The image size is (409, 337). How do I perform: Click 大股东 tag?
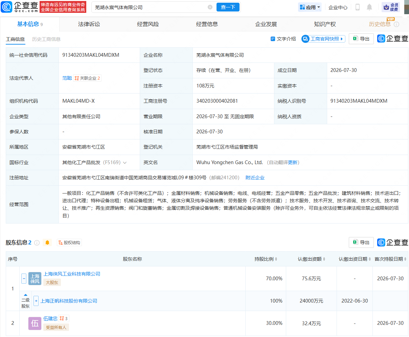point(52,282)
